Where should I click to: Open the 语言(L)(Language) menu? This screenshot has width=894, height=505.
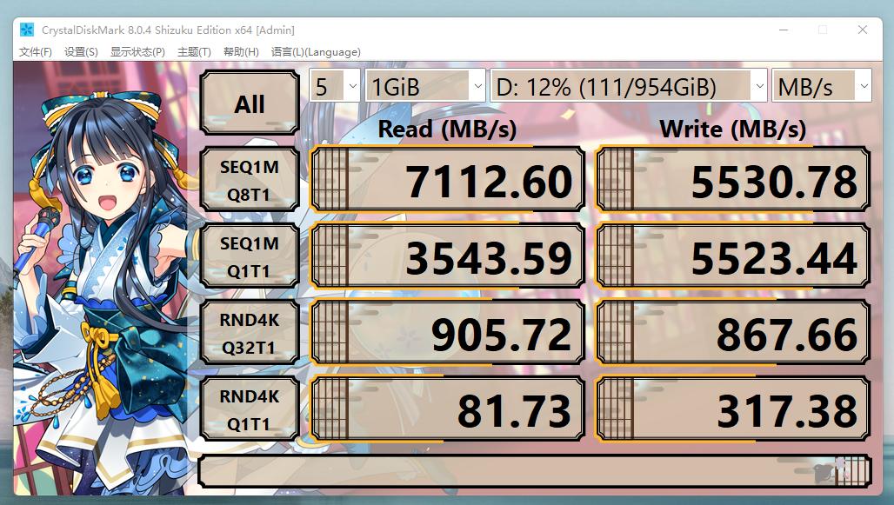click(316, 52)
